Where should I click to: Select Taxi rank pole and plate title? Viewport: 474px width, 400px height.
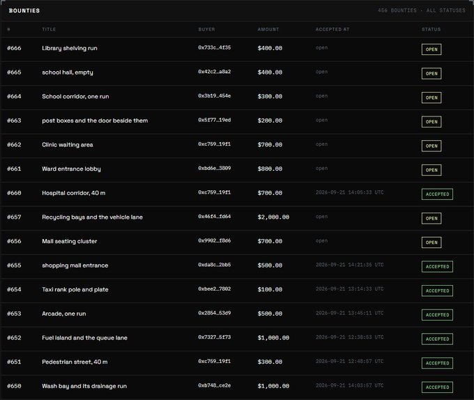coord(75,289)
